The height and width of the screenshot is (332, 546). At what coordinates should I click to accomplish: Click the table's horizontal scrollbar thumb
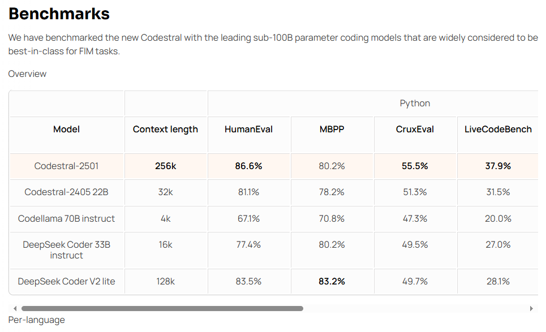[162, 309]
